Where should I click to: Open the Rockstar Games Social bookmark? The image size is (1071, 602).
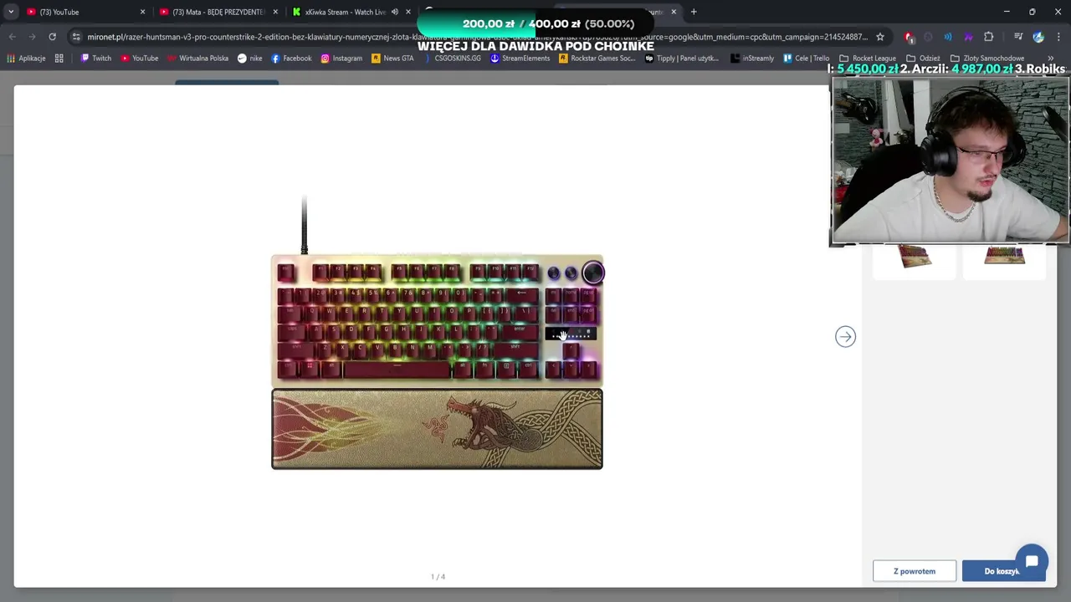tap(597, 59)
